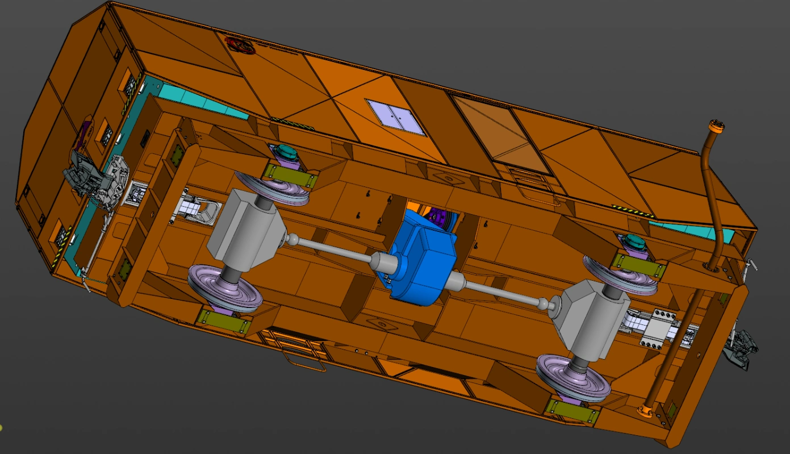Image resolution: width=790 pixels, height=454 pixels.
Task: Select the wheel below the right axle gearbox
Action: click(x=574, y=378)
